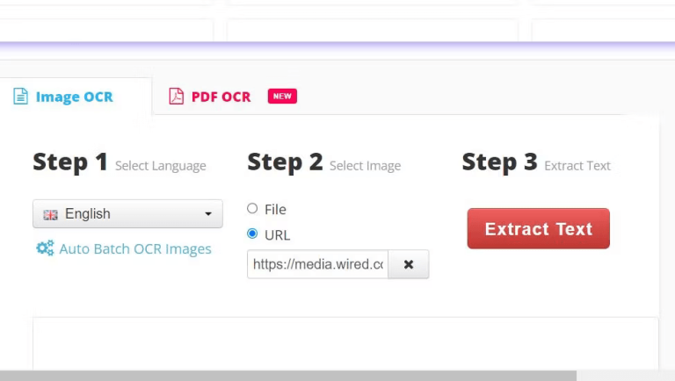Click the image URL input field
Image resolution: width=675 pixels, height=381 pixels.
point(317,264)
